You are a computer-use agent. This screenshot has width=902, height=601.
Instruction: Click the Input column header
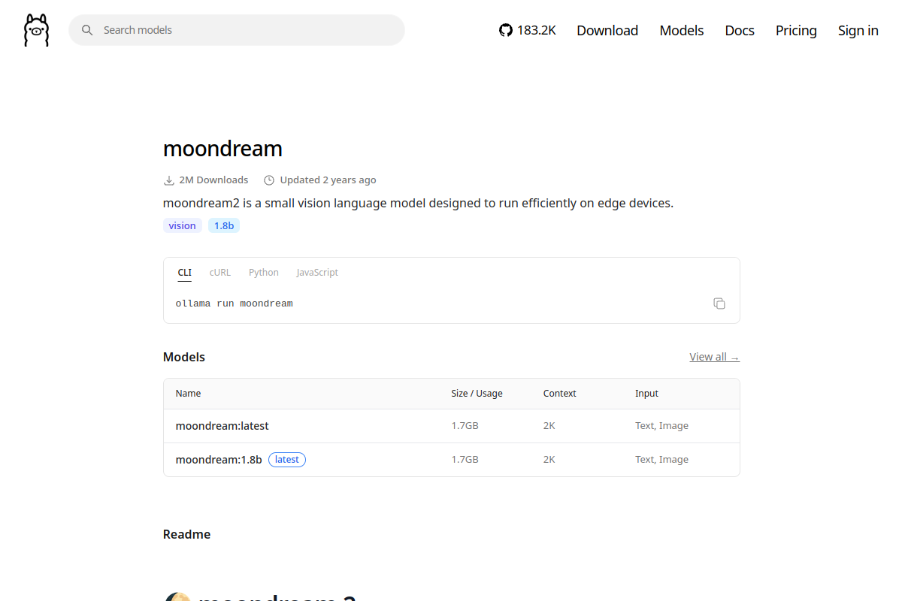click(x=646, y=394)
